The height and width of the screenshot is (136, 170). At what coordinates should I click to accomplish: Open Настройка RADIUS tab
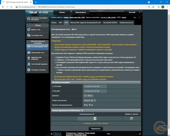[110, 23]
